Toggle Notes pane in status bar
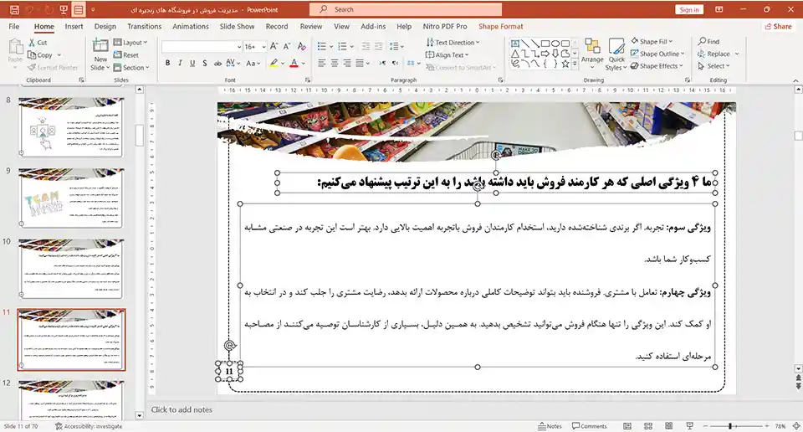This screenshot has width=803, height=432. [x=550, y=426]
